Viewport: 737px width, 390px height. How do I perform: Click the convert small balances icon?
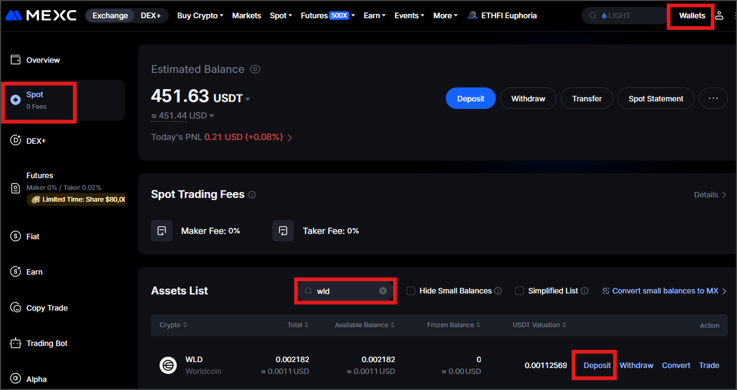click(x=606, y=291)
